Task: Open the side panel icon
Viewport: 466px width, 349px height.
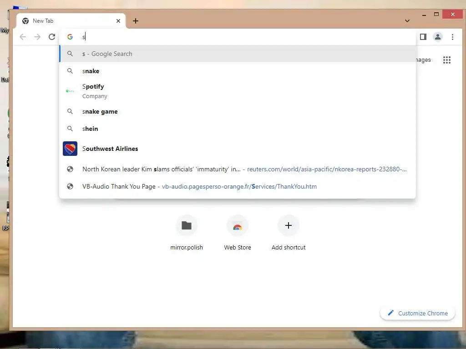Action: [423, 37]
